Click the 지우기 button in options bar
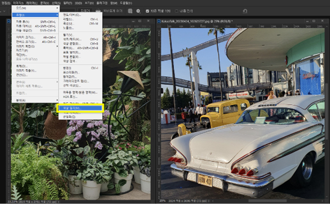The image size is (330, 204). (86, 11)
